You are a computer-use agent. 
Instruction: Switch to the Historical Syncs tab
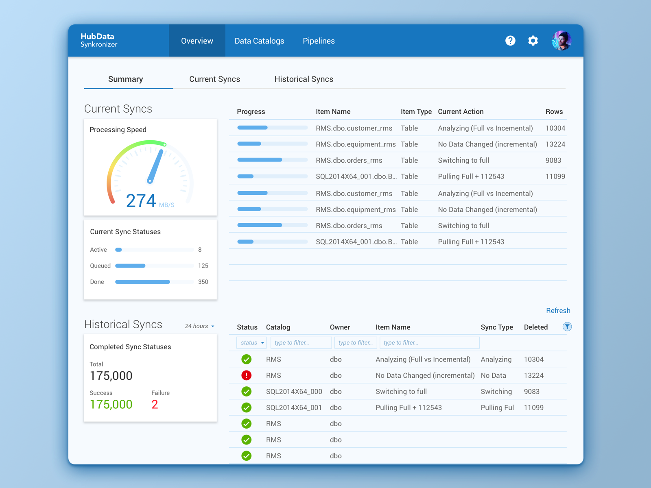[x=304, y=79]
